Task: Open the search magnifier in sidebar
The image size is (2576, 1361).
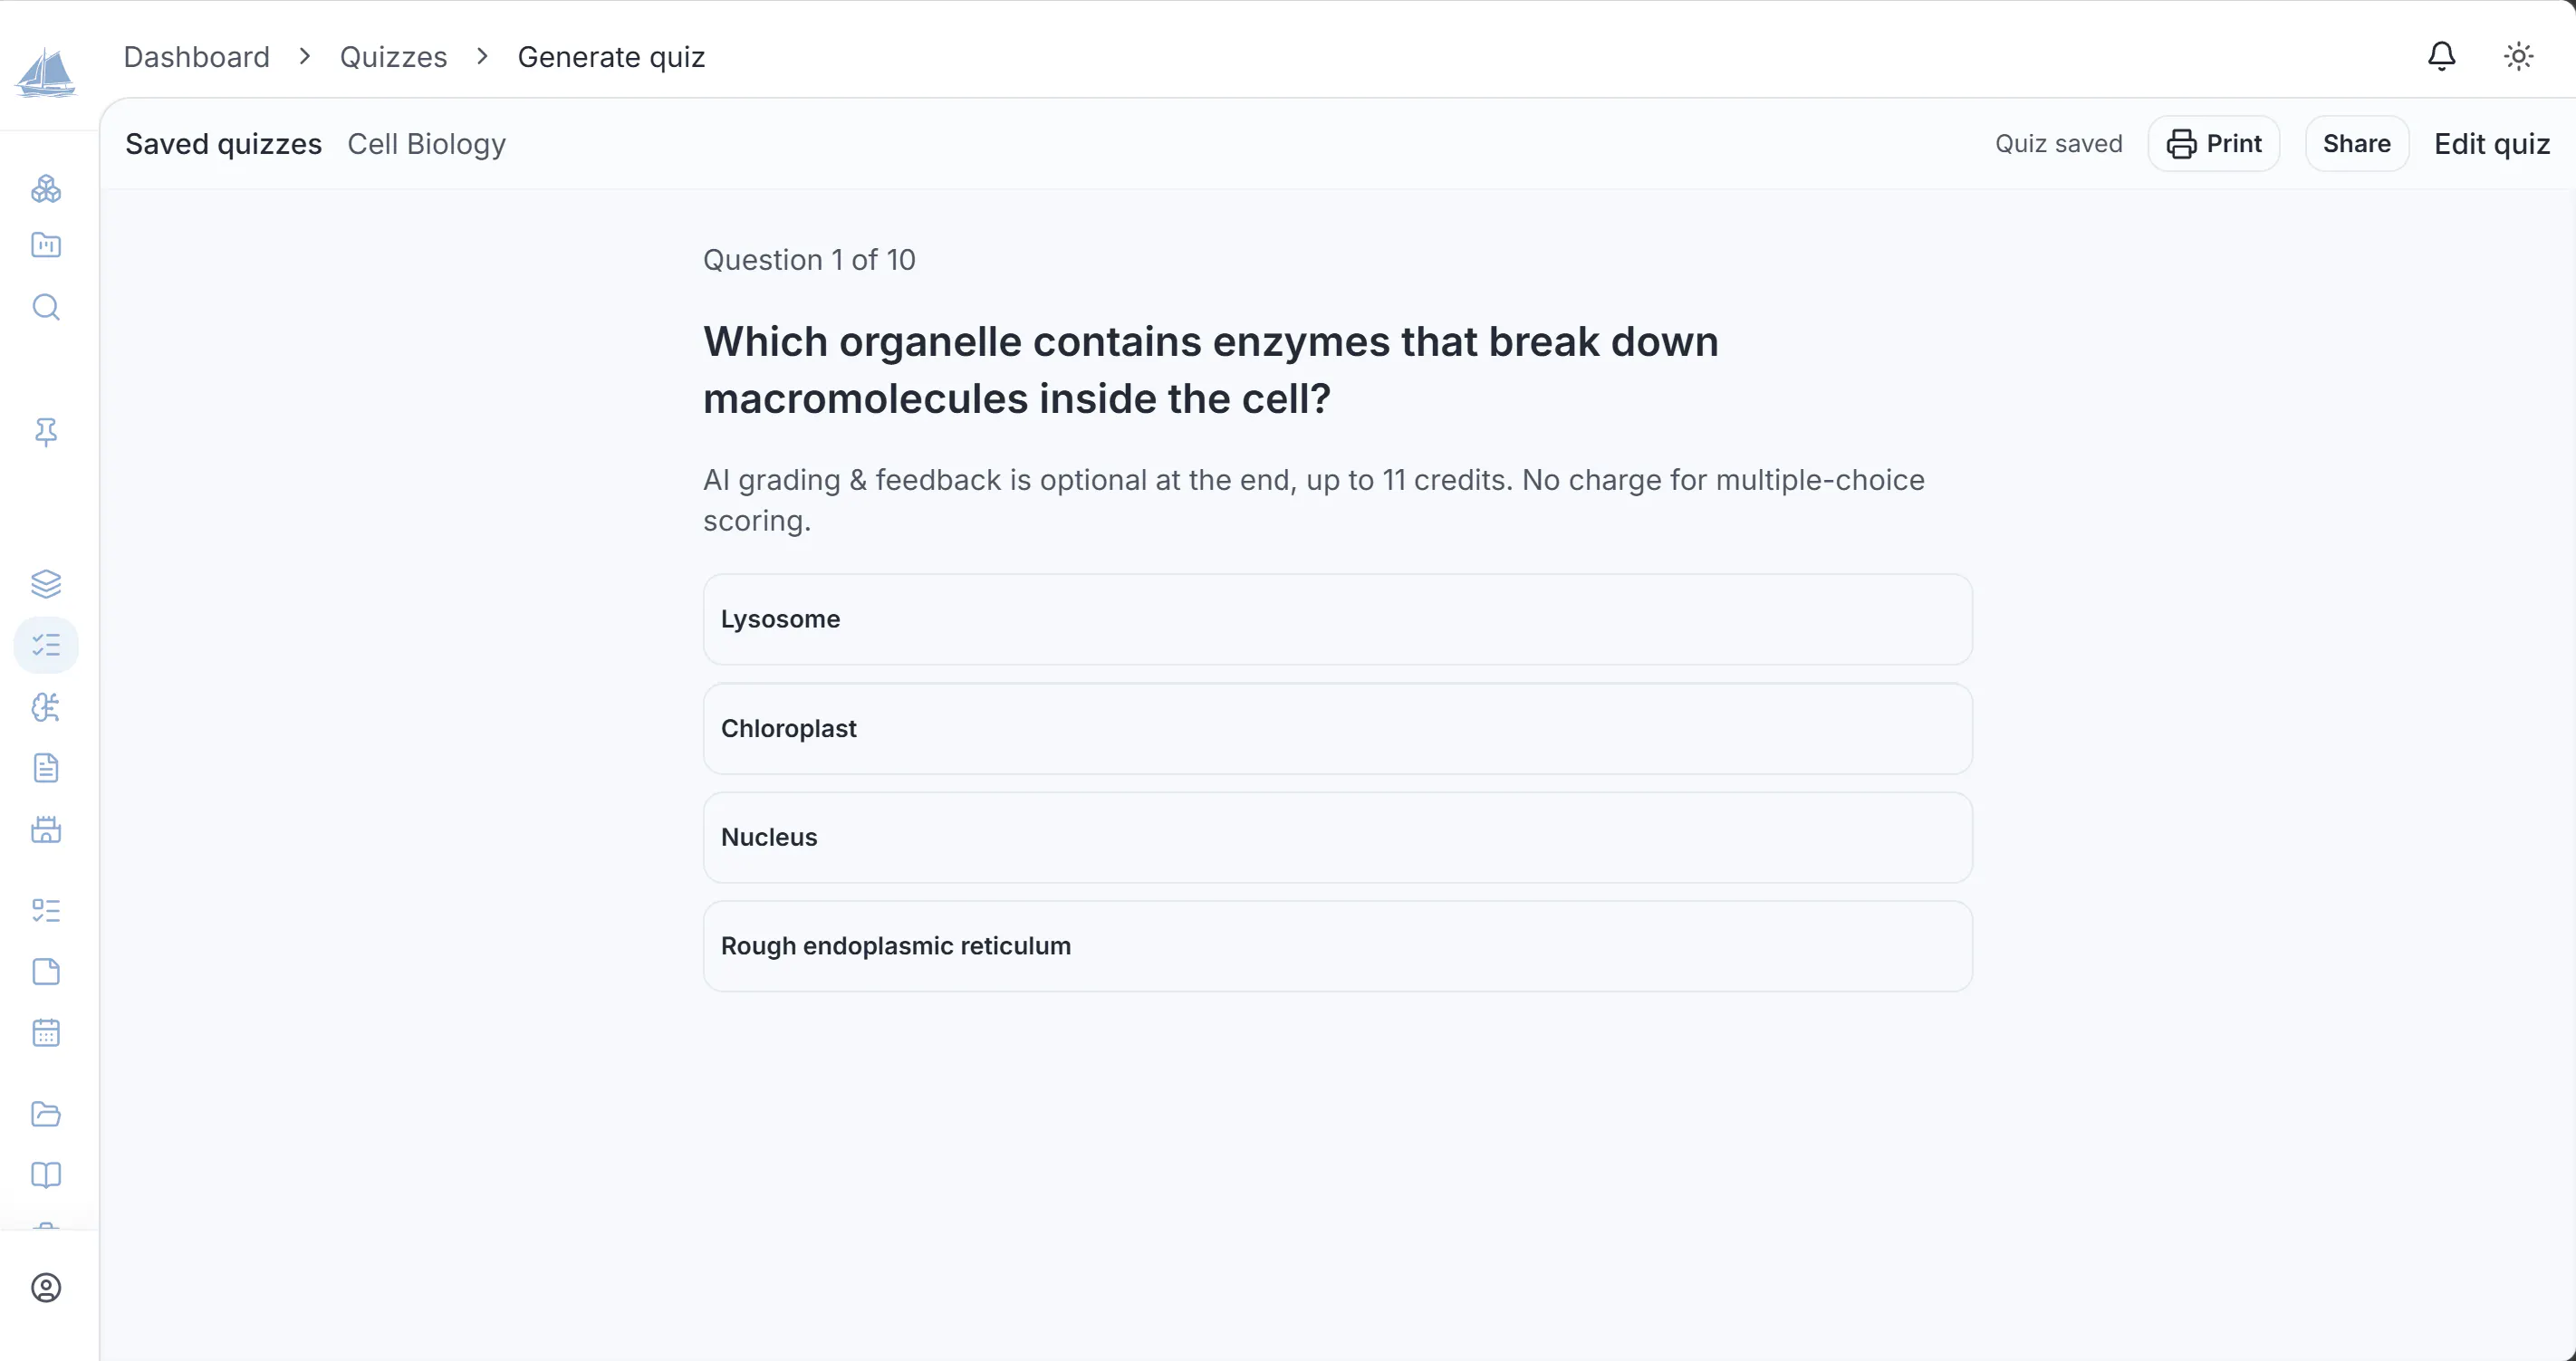Action: (46, 307)
